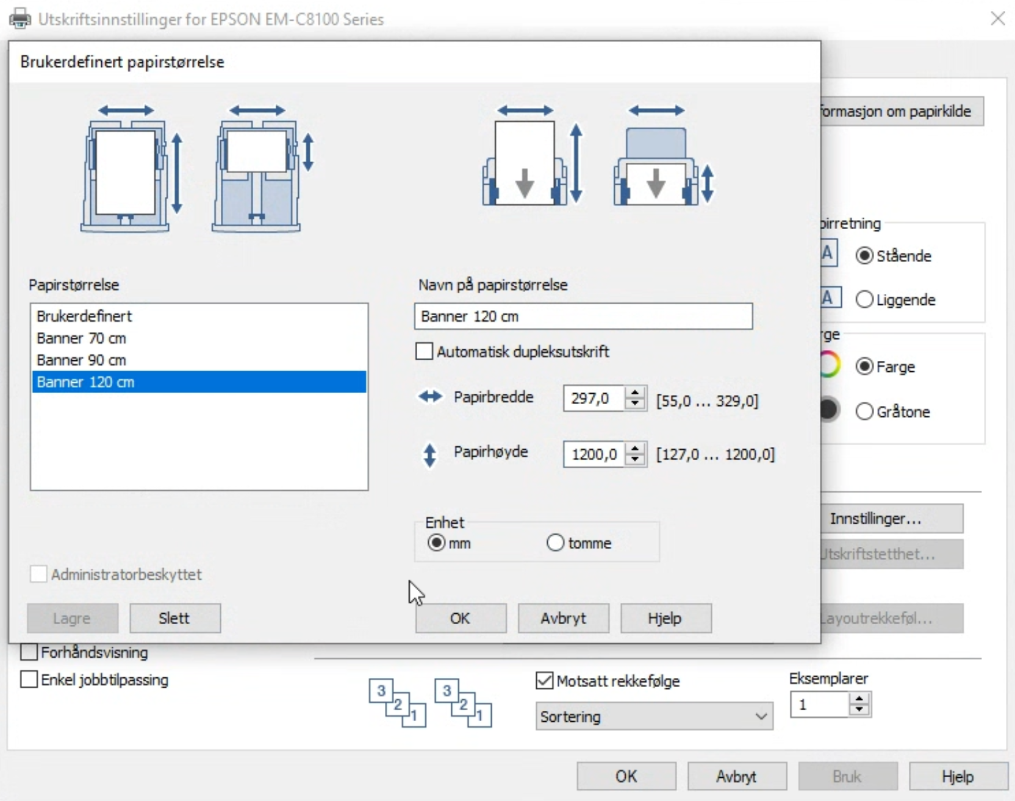
Task: Open Innstillinger… in the printer settings window
Action: pos(892,518)
